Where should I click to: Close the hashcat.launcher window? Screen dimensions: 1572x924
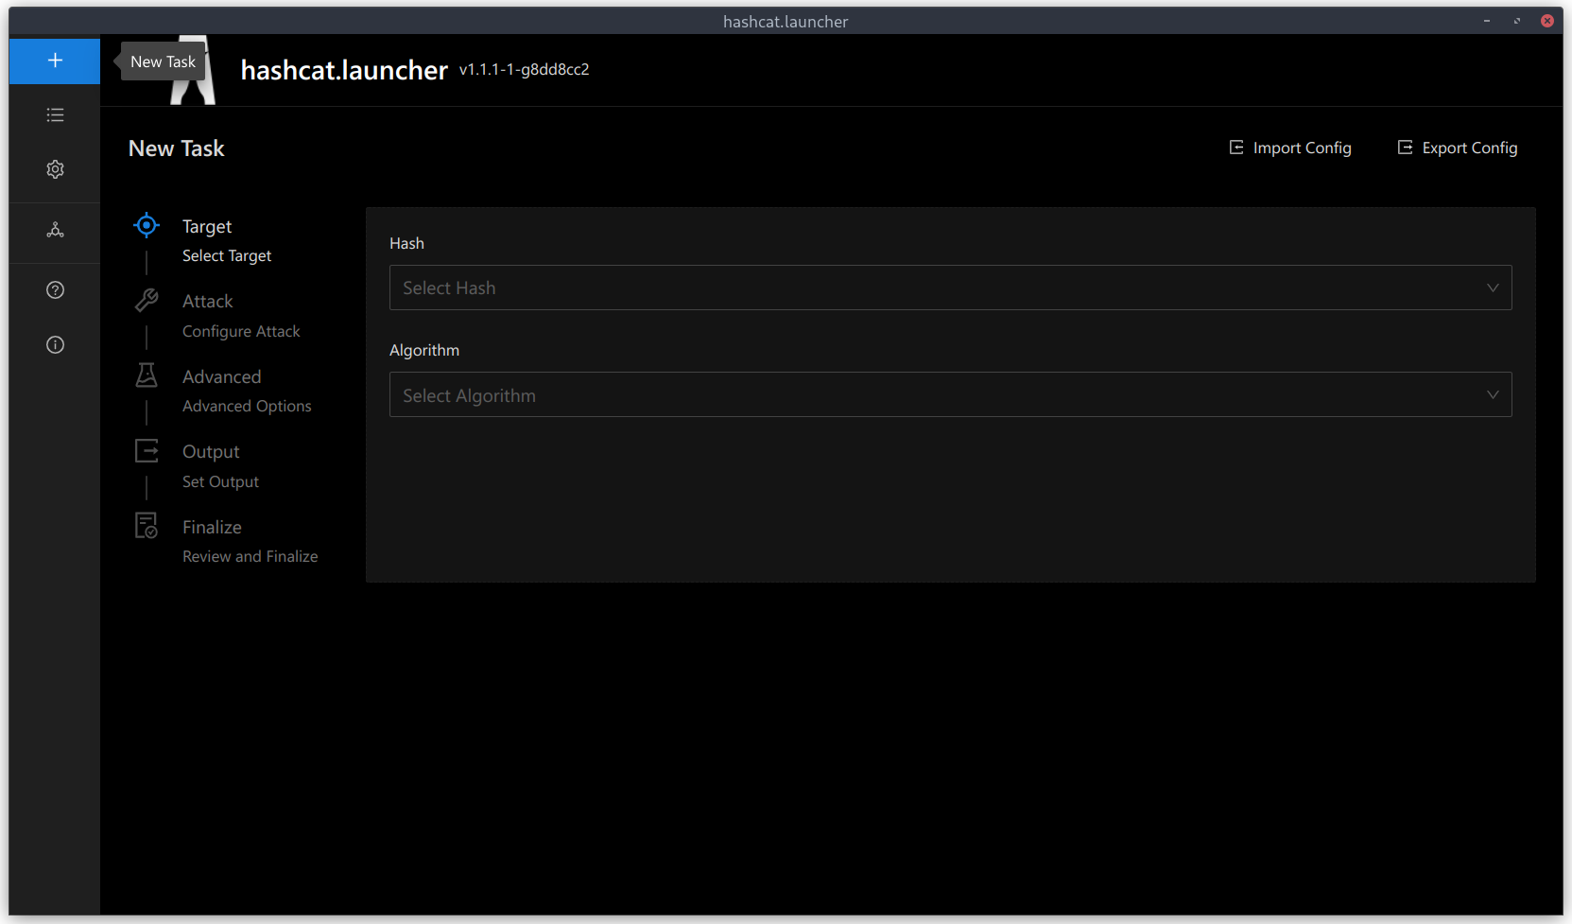[x=1547, y=21]
